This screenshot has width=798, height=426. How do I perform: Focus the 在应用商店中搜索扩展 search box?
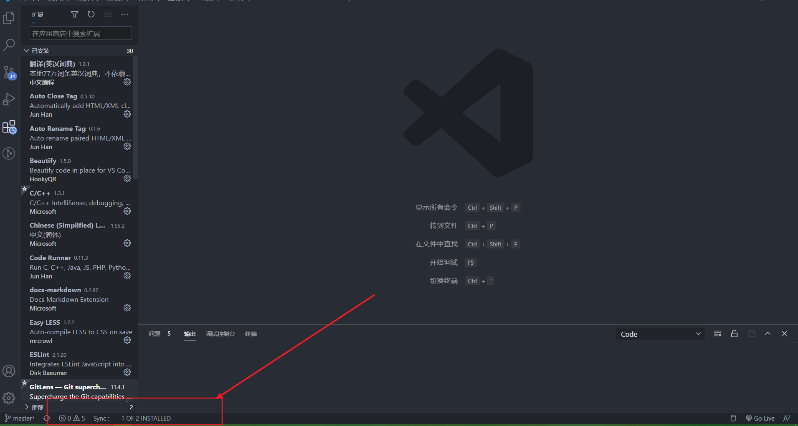pos(81,33)
